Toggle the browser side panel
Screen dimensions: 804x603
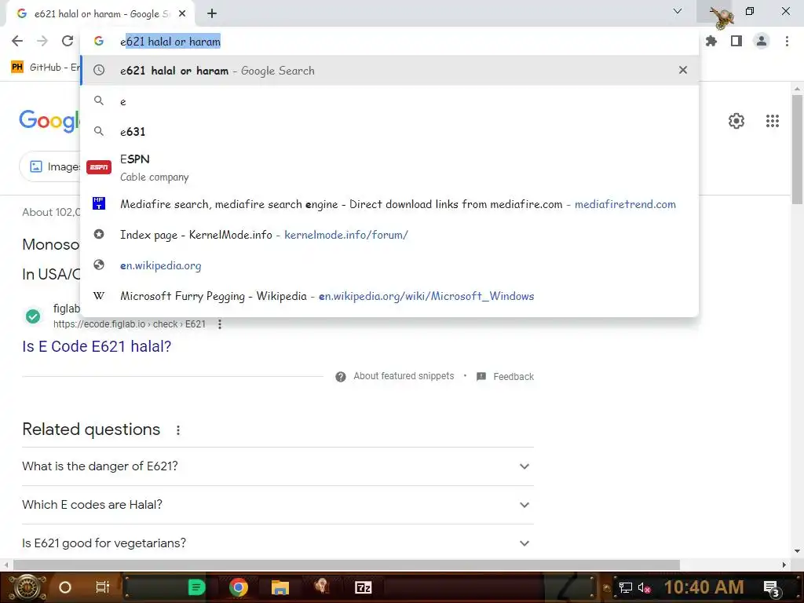tap(736, 41)
